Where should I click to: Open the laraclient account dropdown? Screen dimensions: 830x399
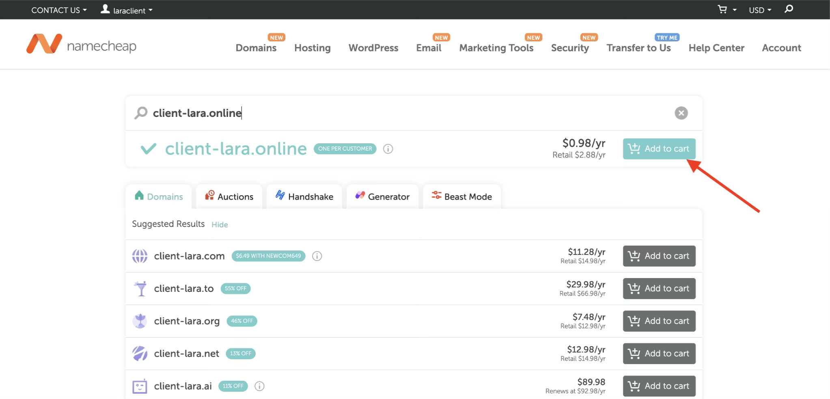click(x=127, y=10)
